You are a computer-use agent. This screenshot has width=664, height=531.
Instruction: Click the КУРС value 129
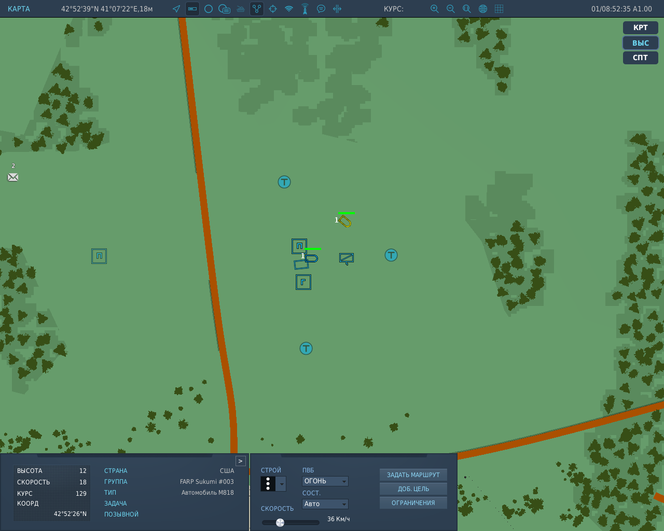coord(81,494)
